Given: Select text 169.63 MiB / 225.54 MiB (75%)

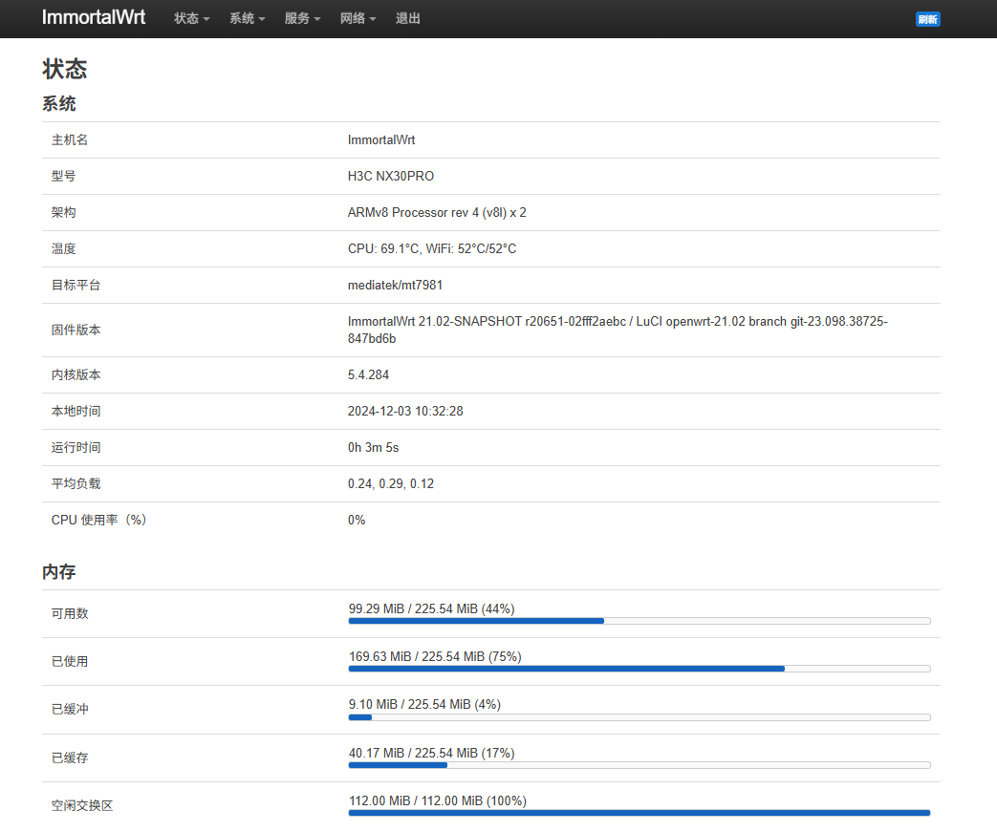Looking at the screenshot, I should (x=435, y=656).
